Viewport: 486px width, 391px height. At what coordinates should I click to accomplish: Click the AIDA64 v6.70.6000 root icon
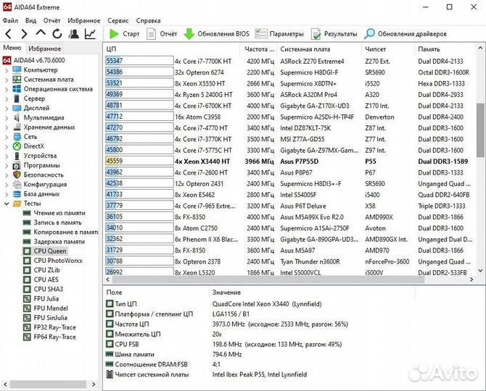(7, 60)
